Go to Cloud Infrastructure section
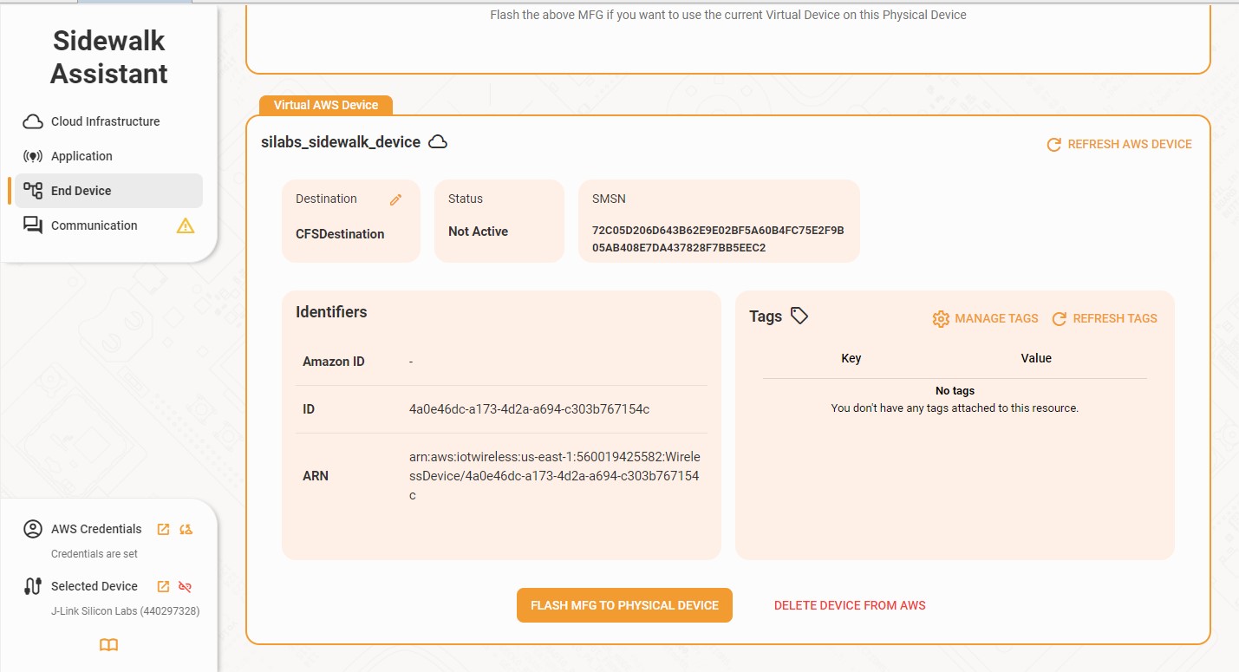Viewport: 1239px width, 672px height. (x=105, y=121)
